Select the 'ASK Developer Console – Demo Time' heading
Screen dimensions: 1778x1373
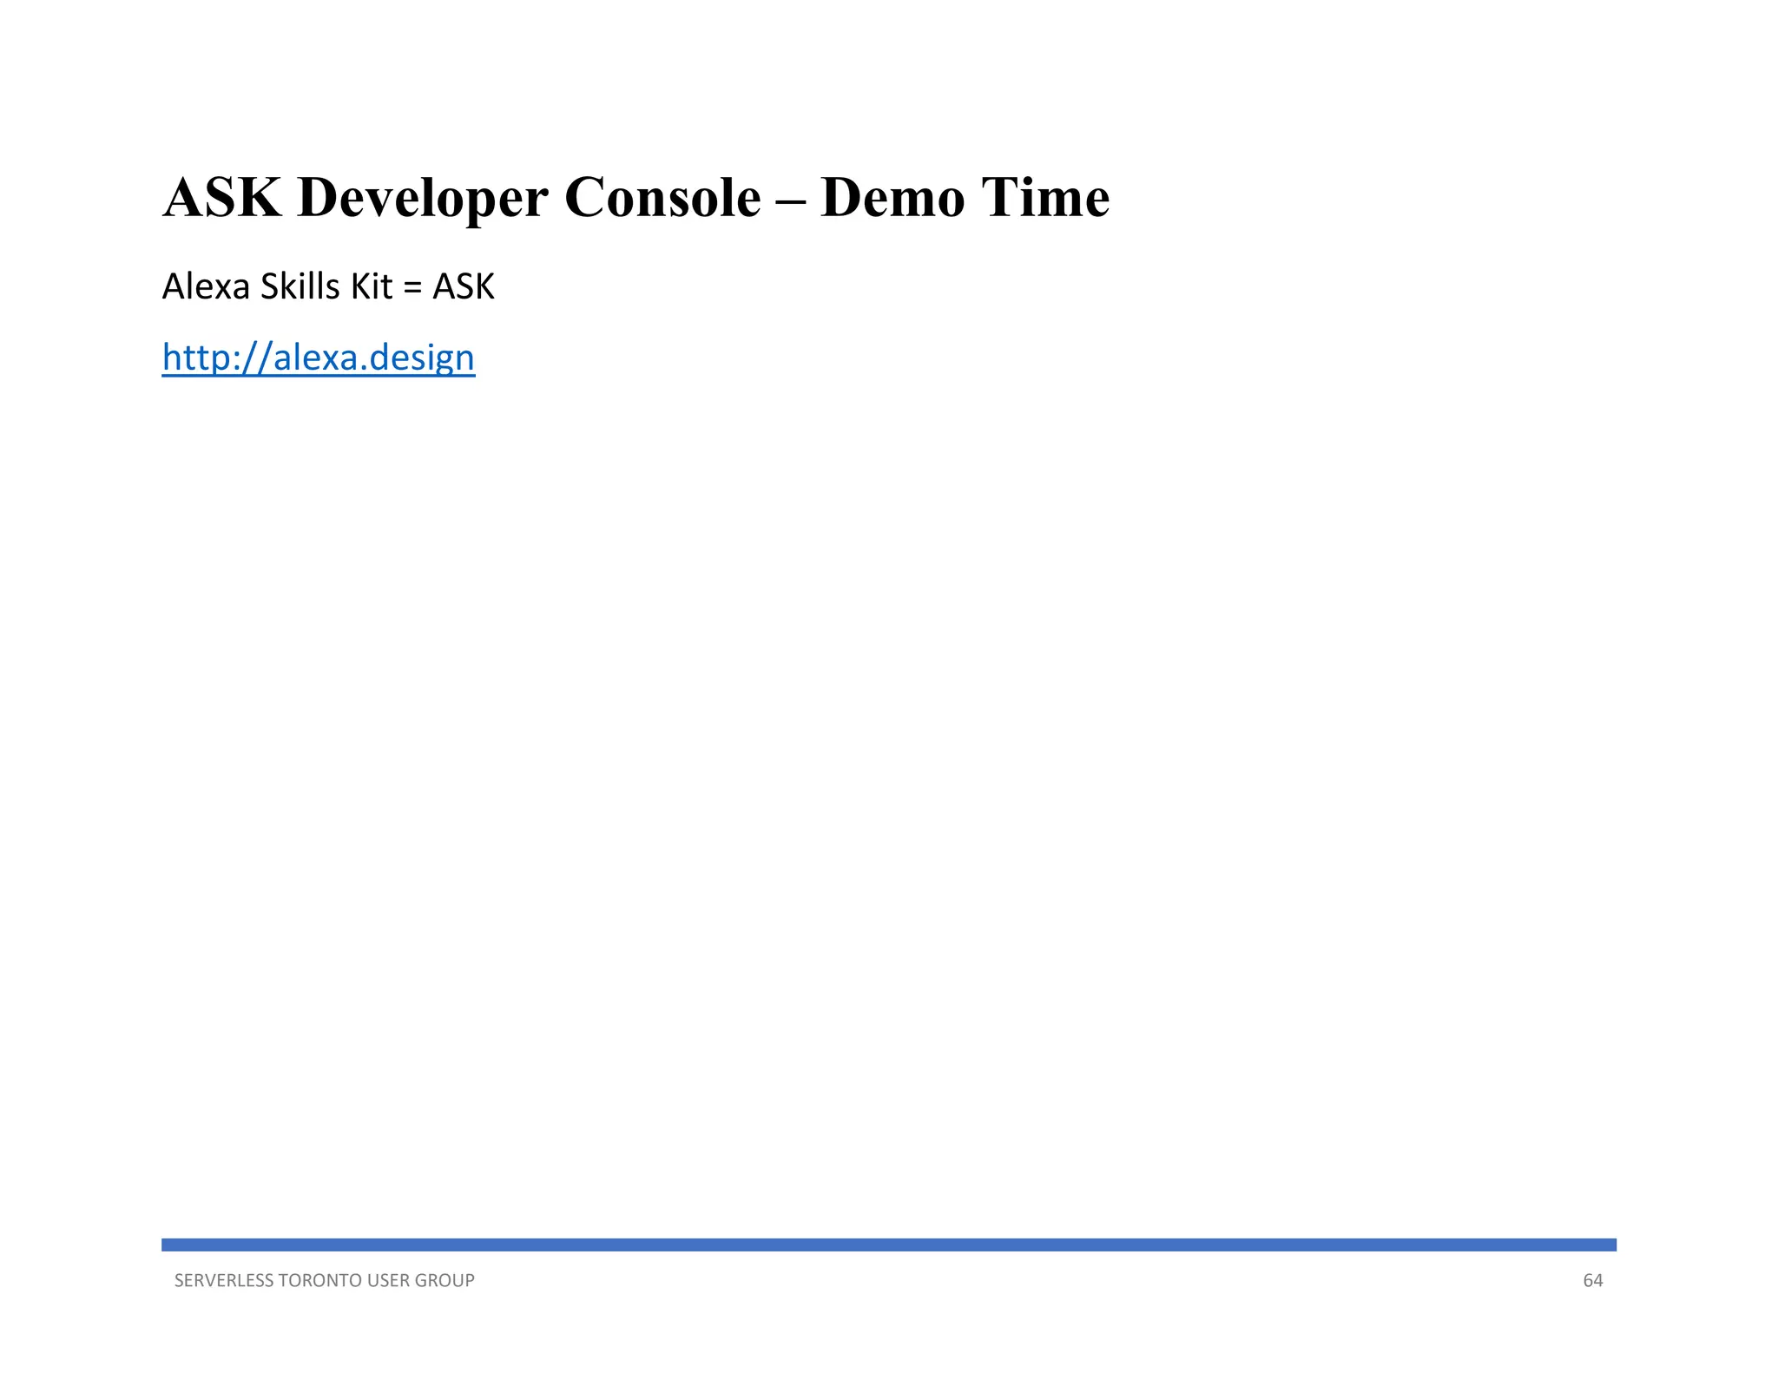[x=635, y=197]
